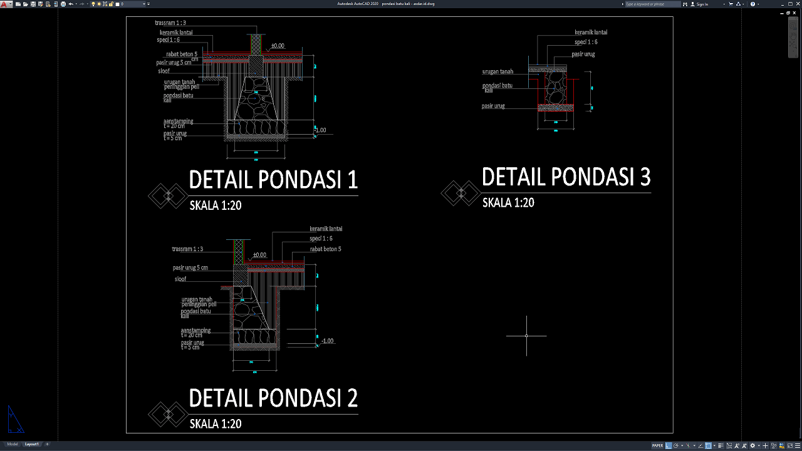
Task: Click the binoculars search icon
Action: coord(685,4)
